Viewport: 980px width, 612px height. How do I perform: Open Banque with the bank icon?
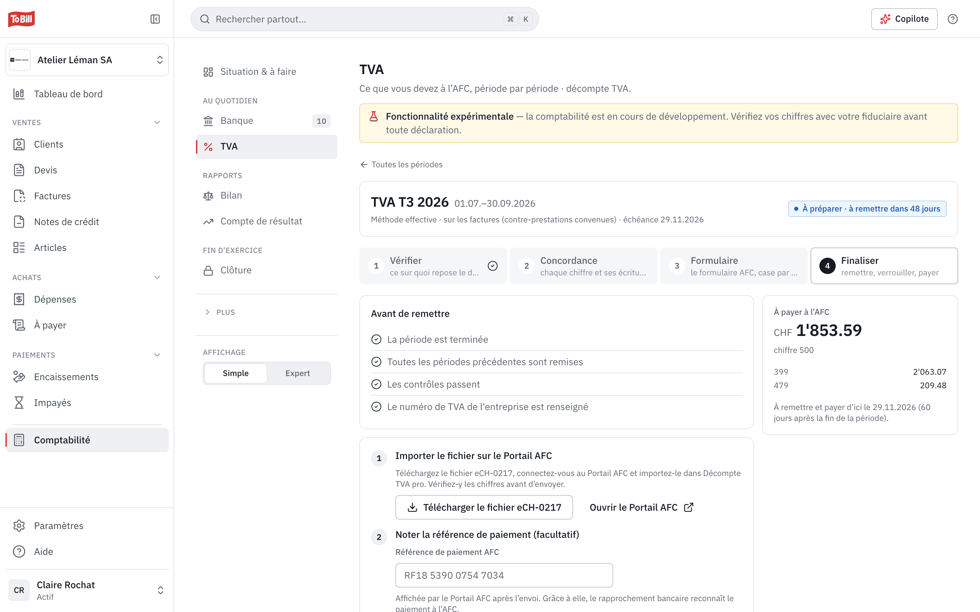coord(208,121)
